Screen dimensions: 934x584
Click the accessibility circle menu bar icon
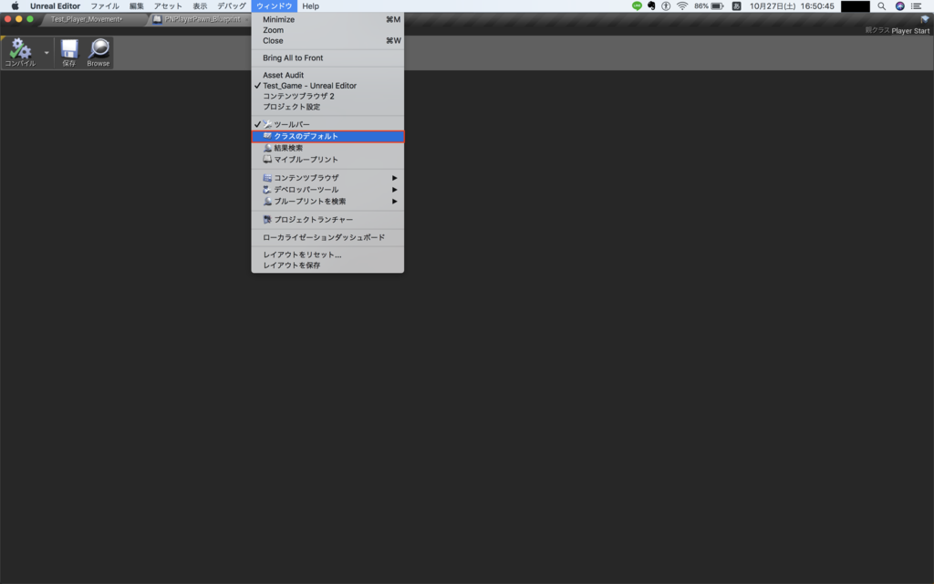666,6
